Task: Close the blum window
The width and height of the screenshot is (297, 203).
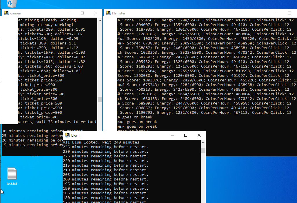Action: tap(199, 135)
